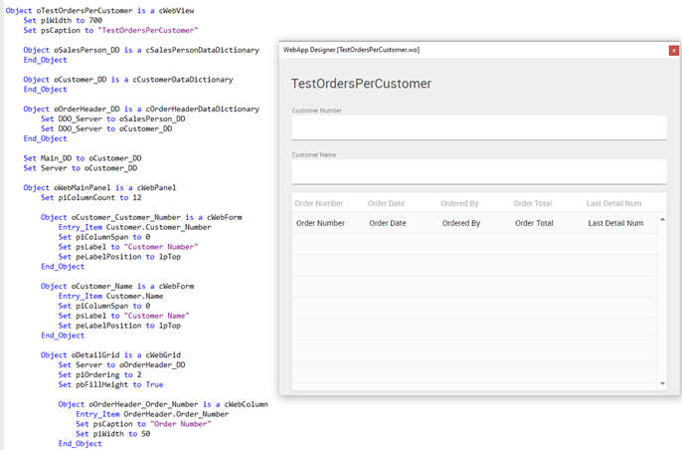Viewport: 682px width, 450px height.
Task: Select the Order Total cell in first row
Action: click(534, 223)
